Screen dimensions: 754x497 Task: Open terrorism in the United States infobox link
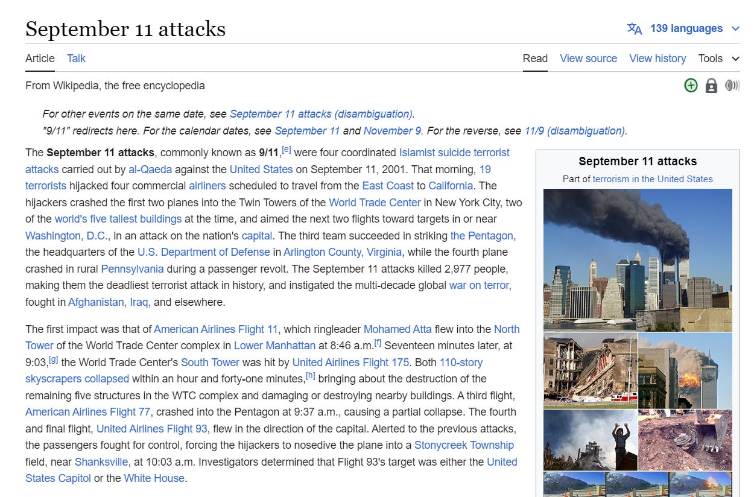click(653, 179)
